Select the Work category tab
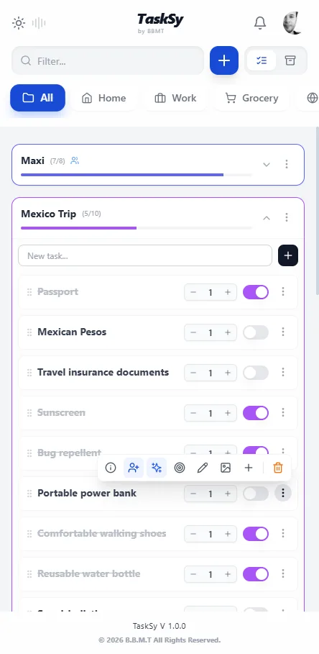 point(175,98)
